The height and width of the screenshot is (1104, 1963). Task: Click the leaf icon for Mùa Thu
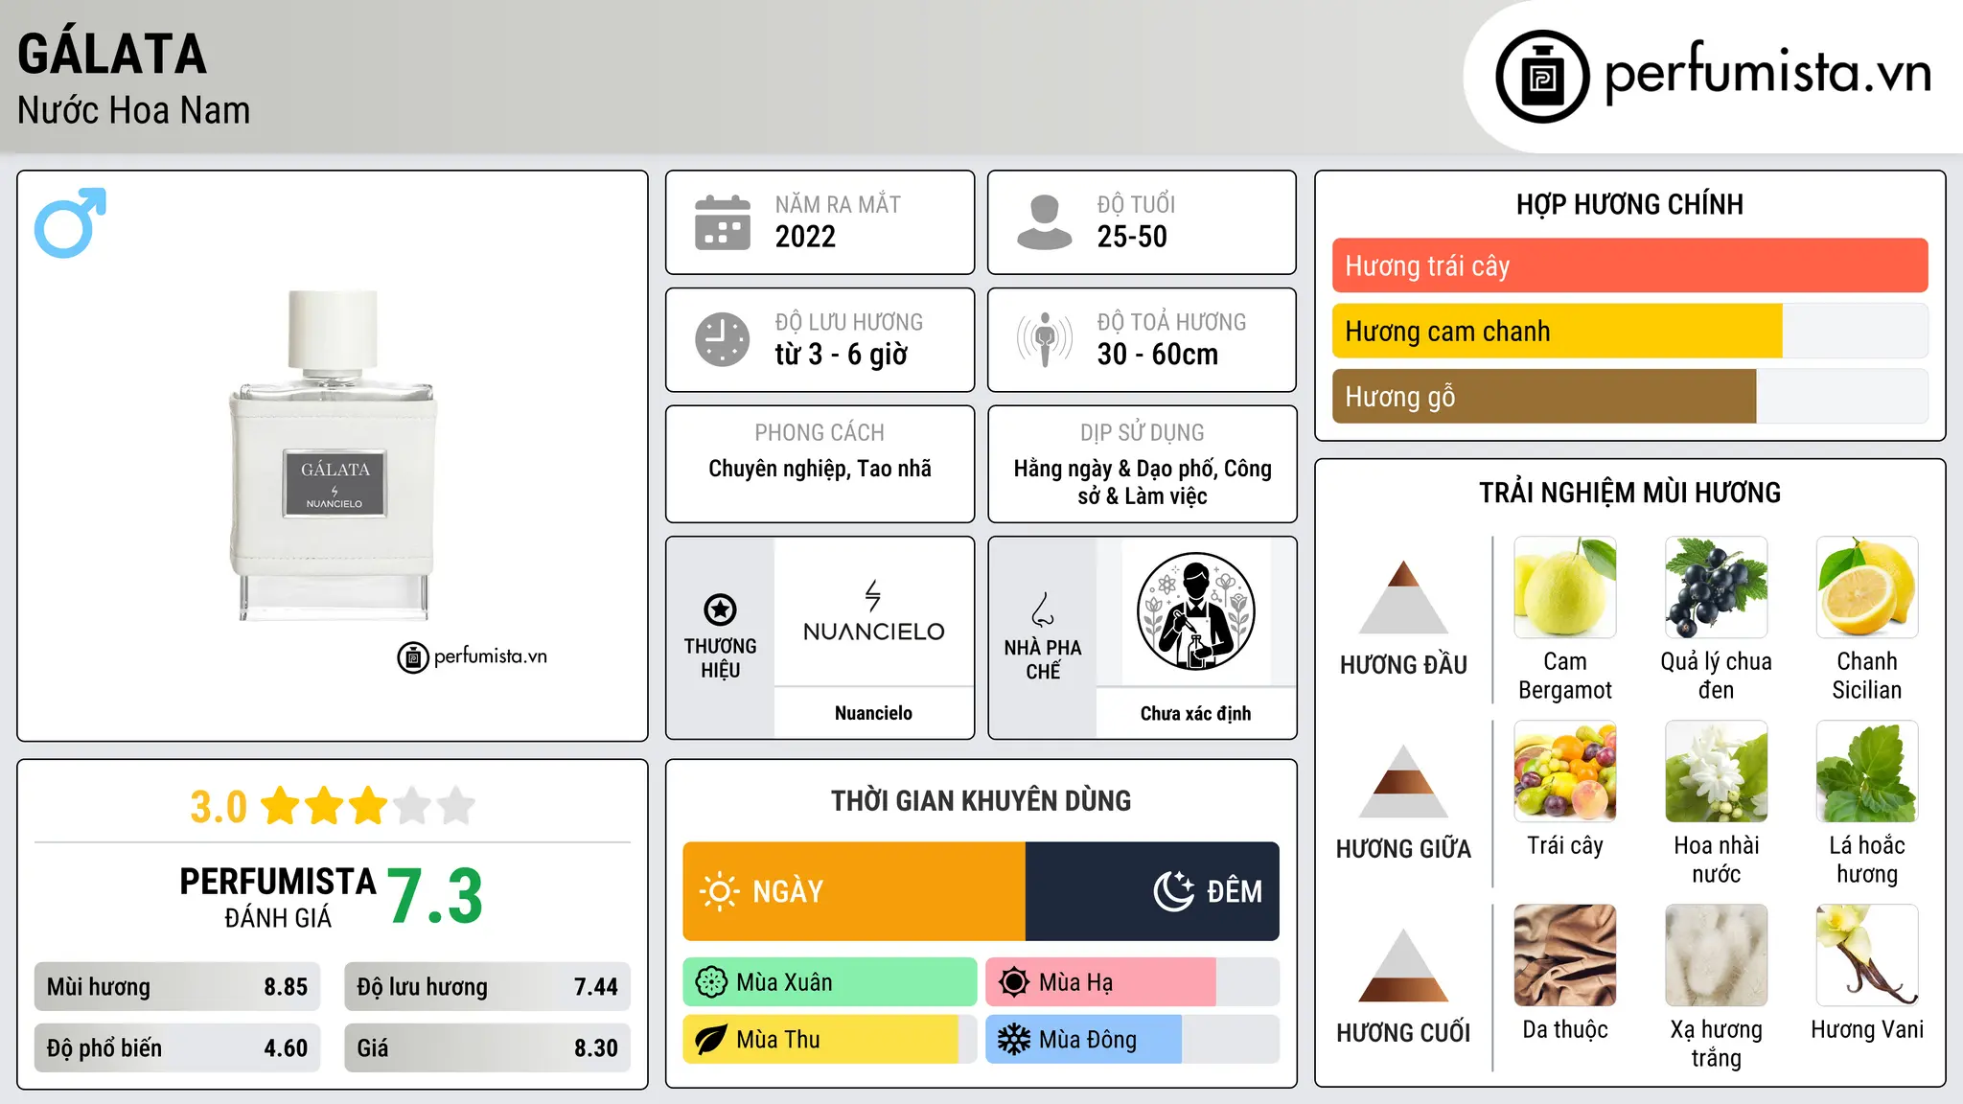coord(711,1040)
